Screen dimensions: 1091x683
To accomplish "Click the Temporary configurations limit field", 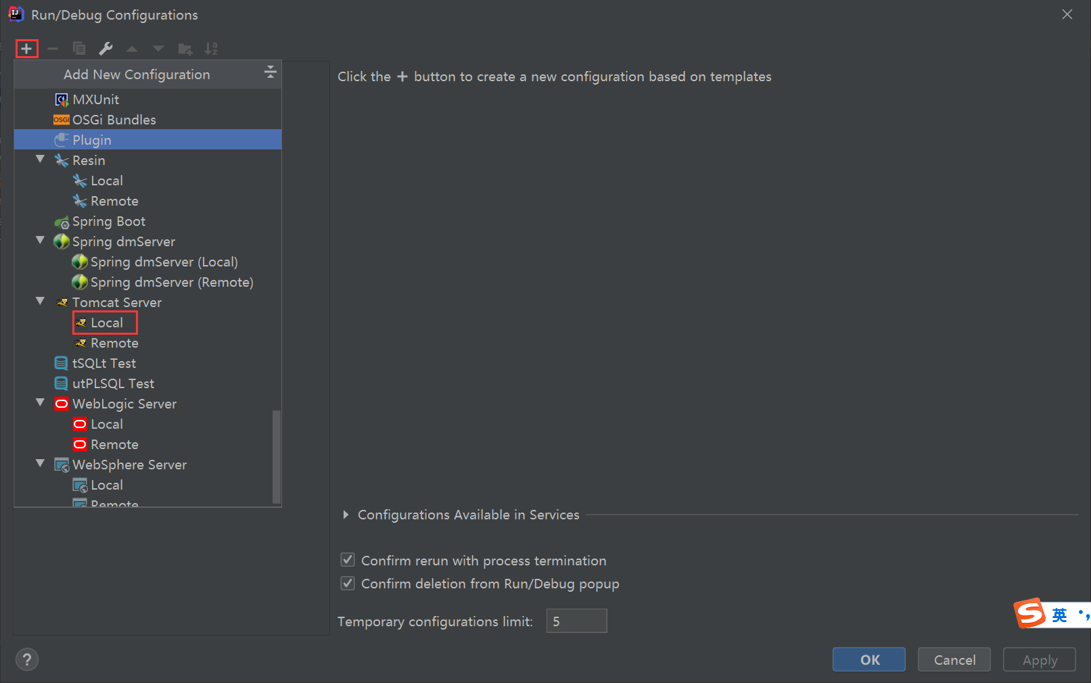I will (x=577, y=621).
